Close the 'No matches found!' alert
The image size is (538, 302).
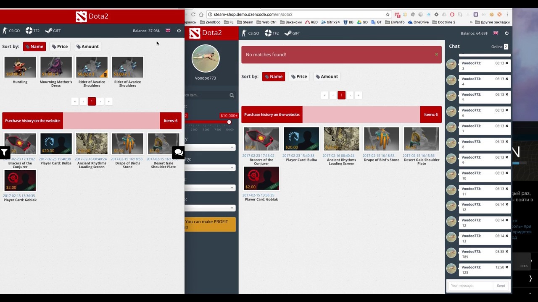click(x=436, y=55)
